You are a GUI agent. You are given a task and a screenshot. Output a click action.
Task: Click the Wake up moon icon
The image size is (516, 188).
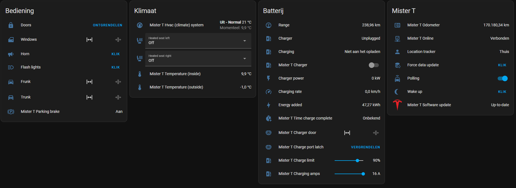[x=397, y=92]
